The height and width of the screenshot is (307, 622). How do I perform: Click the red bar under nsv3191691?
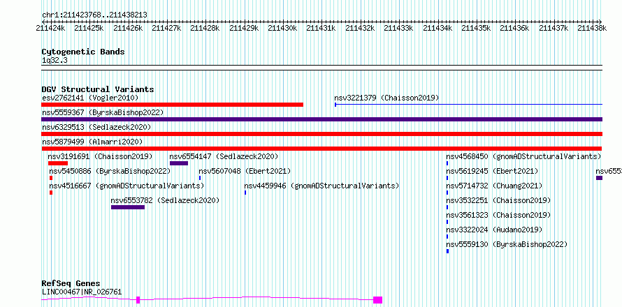click(58, 163)
